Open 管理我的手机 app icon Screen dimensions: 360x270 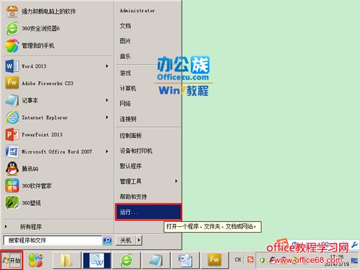pyautogui.click(x=12, y=46)
